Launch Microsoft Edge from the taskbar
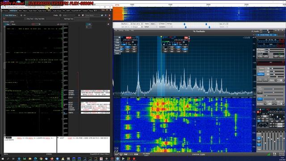This screenshot has height=161, width=286. pos(35,159)
